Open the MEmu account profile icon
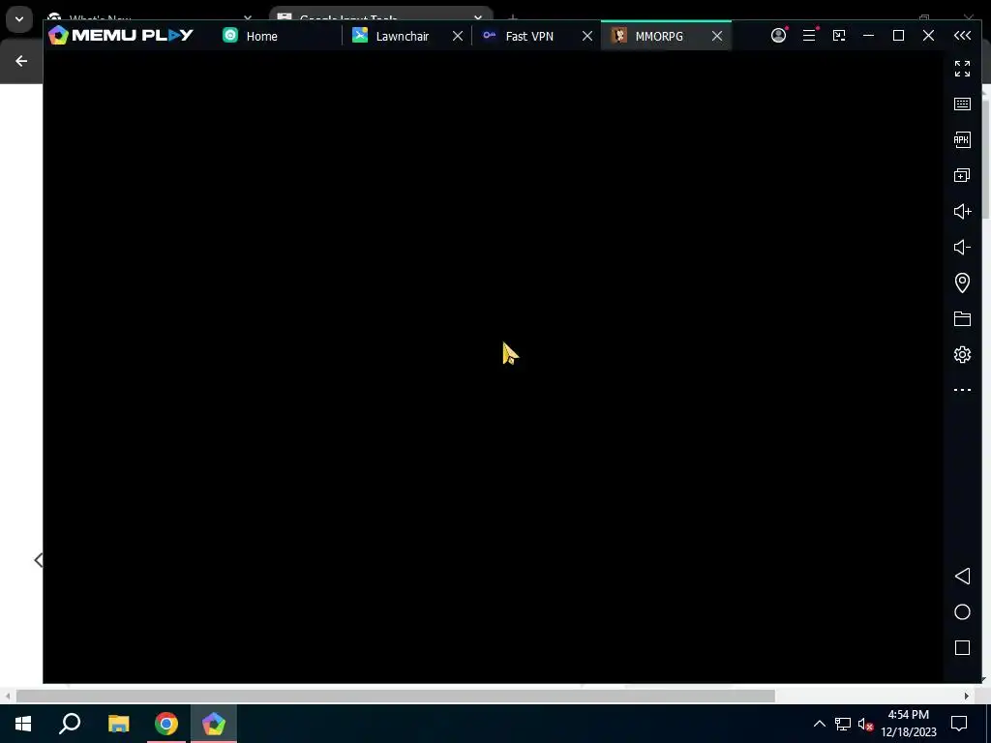The height and width of the screenshot is (743, 991). [779, 36]
